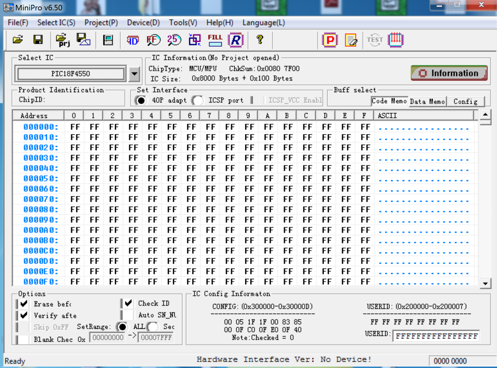The width and height of the screenshot is (497, 368).
Task: Click the calculator-style toolbar icon
Action: 108,40
